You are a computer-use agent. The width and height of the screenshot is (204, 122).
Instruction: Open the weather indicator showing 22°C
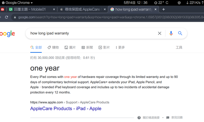(x=161, y=3)
